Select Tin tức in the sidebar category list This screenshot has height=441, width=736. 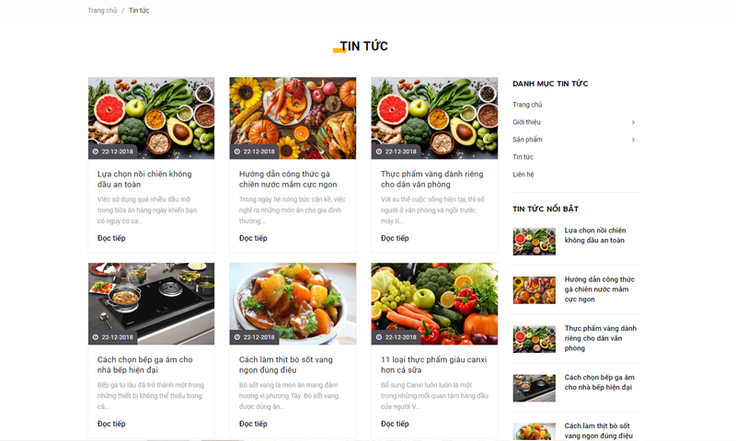click(523, 157)
